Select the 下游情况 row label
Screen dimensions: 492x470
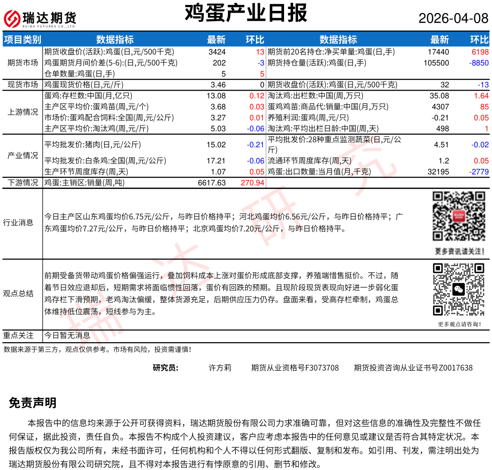click(23, 183)
